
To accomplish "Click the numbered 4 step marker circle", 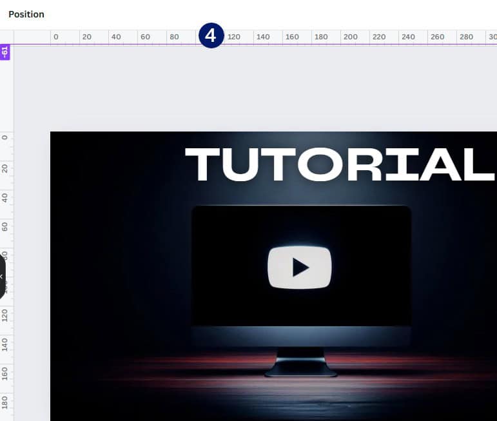I will (x=211, y=35).
